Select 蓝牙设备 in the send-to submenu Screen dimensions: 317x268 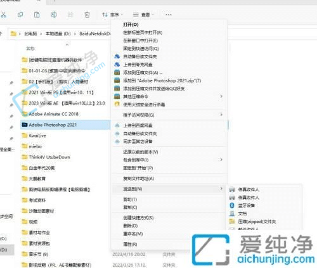(x=247, y=205)
